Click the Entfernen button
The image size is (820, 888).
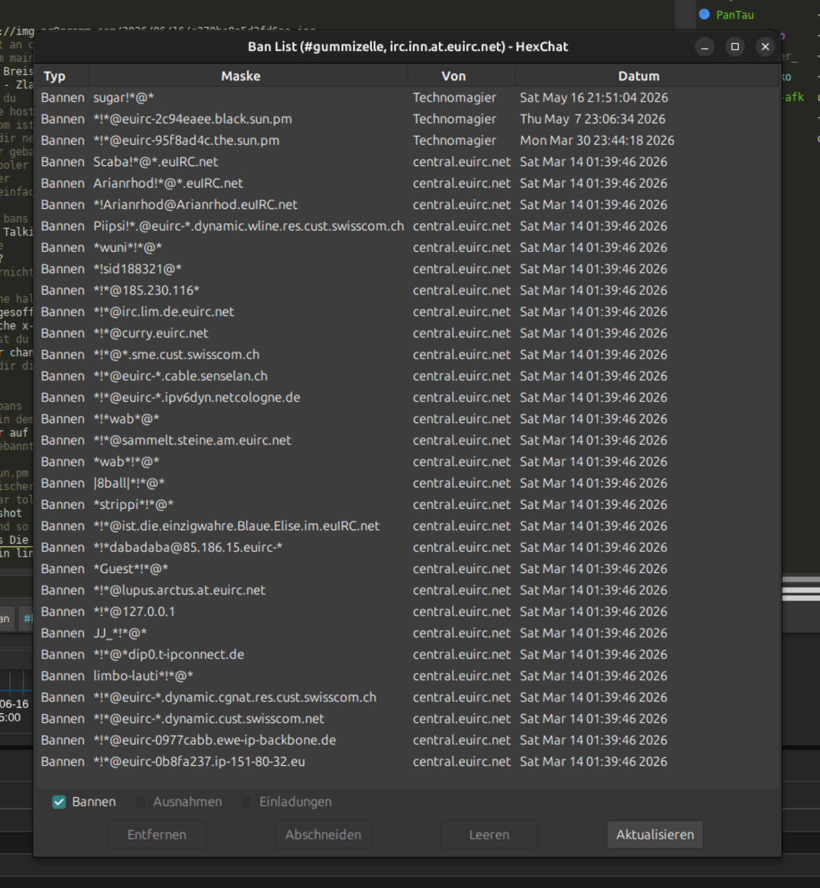(x=157, y=835)
